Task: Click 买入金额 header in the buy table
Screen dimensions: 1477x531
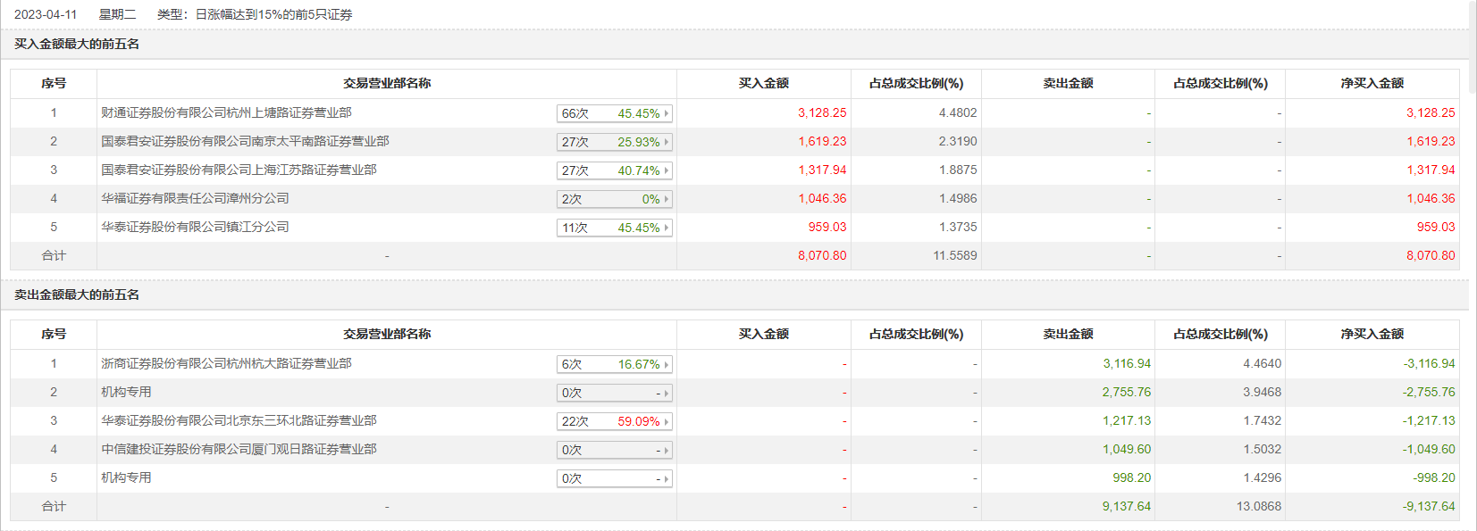Action: (x=763, y=83)
